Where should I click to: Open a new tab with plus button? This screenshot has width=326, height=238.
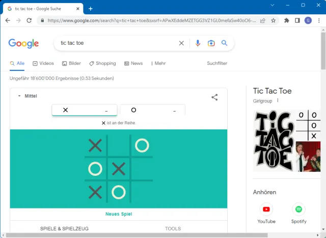(x=91, y=9)
